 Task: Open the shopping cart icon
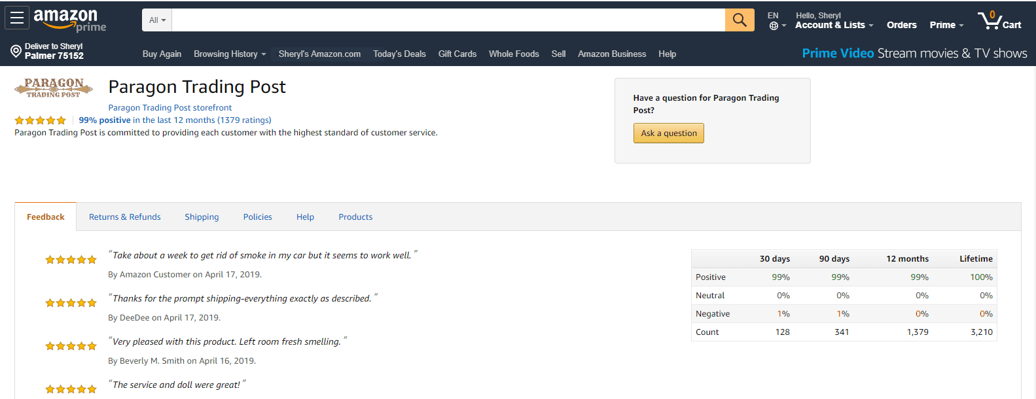click(999, 20)
